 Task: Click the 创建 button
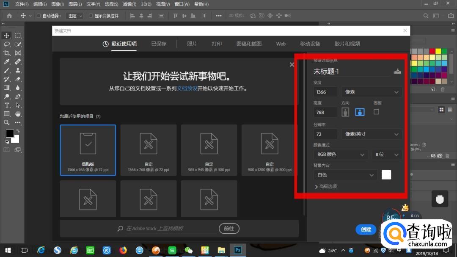point(366,229)
